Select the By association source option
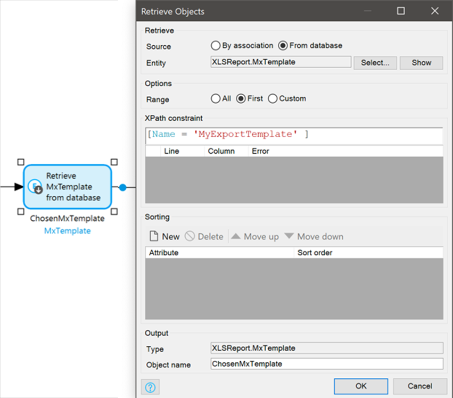 pos(216,46)
